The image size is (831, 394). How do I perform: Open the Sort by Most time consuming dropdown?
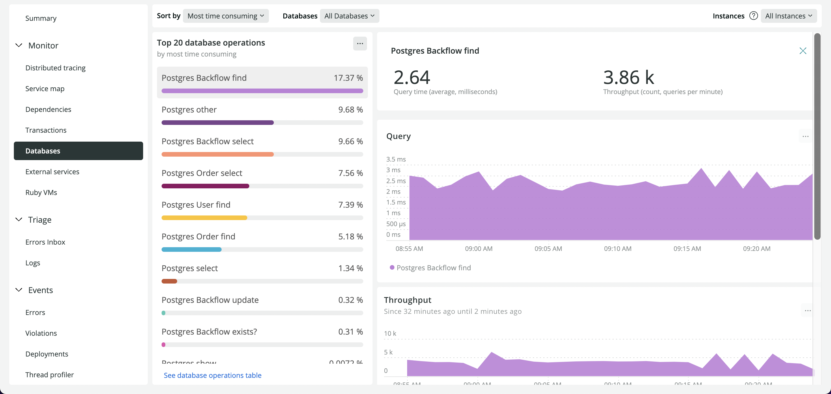tap(225, 16)
